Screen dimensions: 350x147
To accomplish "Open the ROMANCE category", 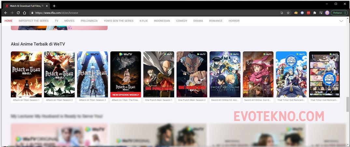I will [x=216, y=21].
